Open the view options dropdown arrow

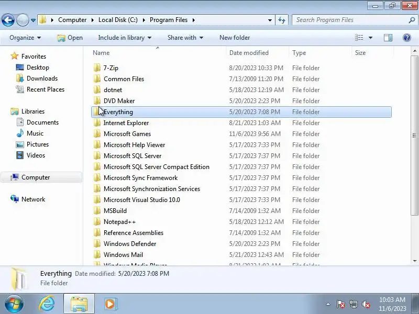point(370,38)
